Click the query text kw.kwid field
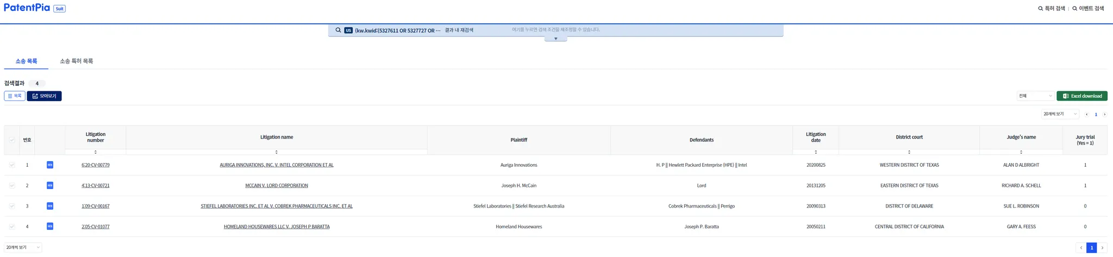The height and width of the screenshot is (257, 1113). pos(397,30)
